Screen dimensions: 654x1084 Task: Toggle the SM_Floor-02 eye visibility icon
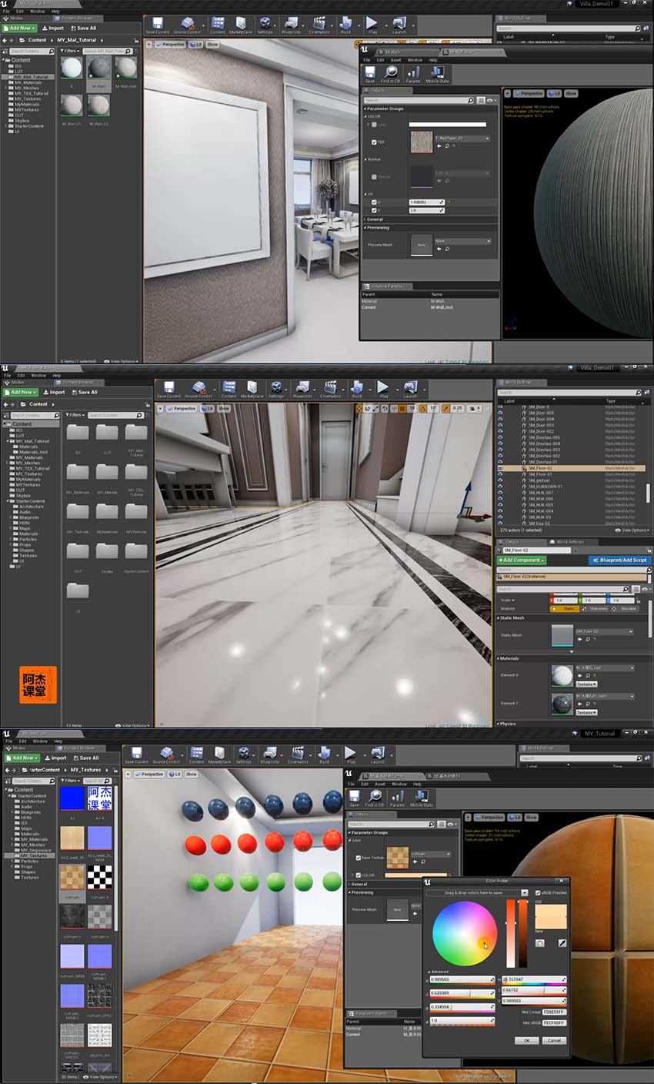(500, 468)
